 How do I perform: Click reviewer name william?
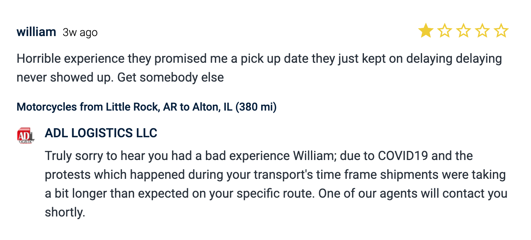point(36,32)
